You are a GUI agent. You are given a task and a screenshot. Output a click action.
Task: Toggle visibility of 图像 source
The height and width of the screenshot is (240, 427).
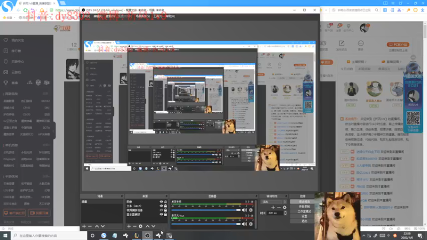point(161,202)
